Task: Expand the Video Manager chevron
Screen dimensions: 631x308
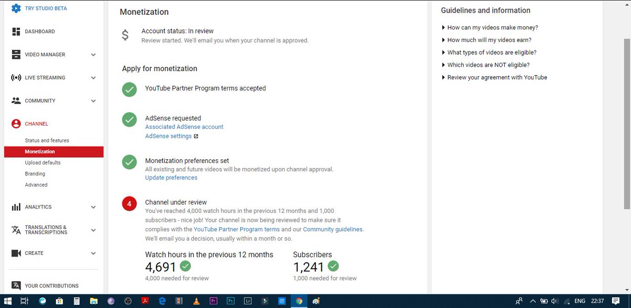Action: click(x=93, y=55)
